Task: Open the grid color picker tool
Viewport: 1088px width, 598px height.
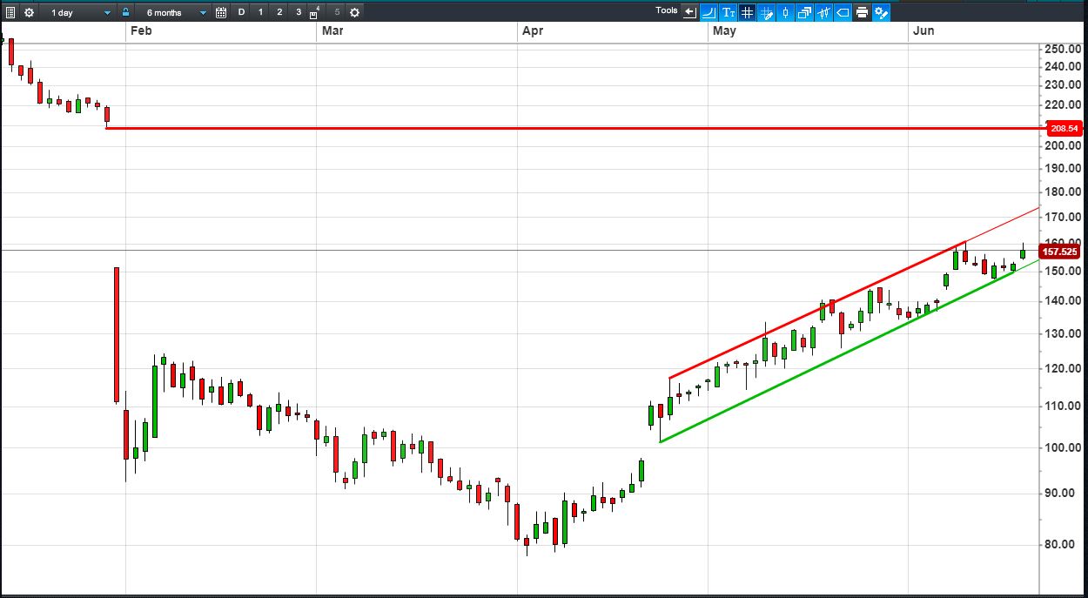Action: [x=766, y=12]
